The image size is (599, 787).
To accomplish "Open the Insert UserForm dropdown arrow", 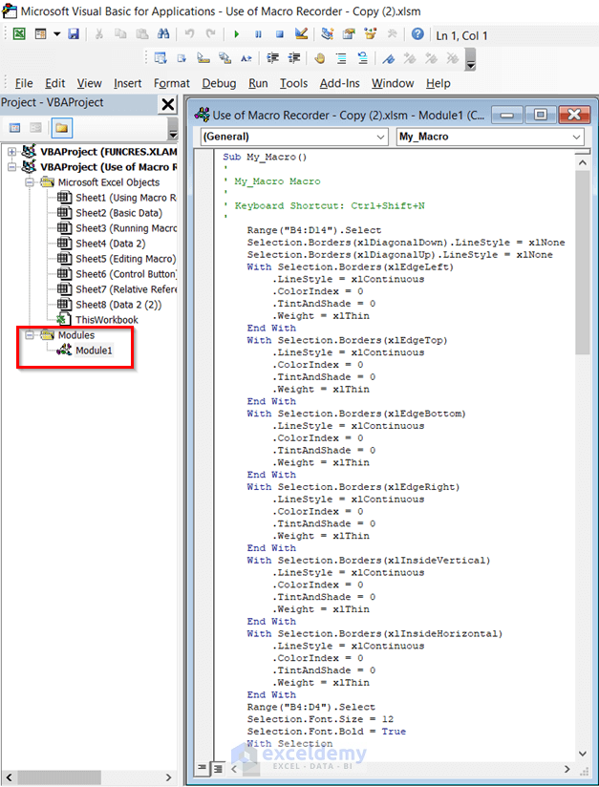I will [x=56, y=34].
